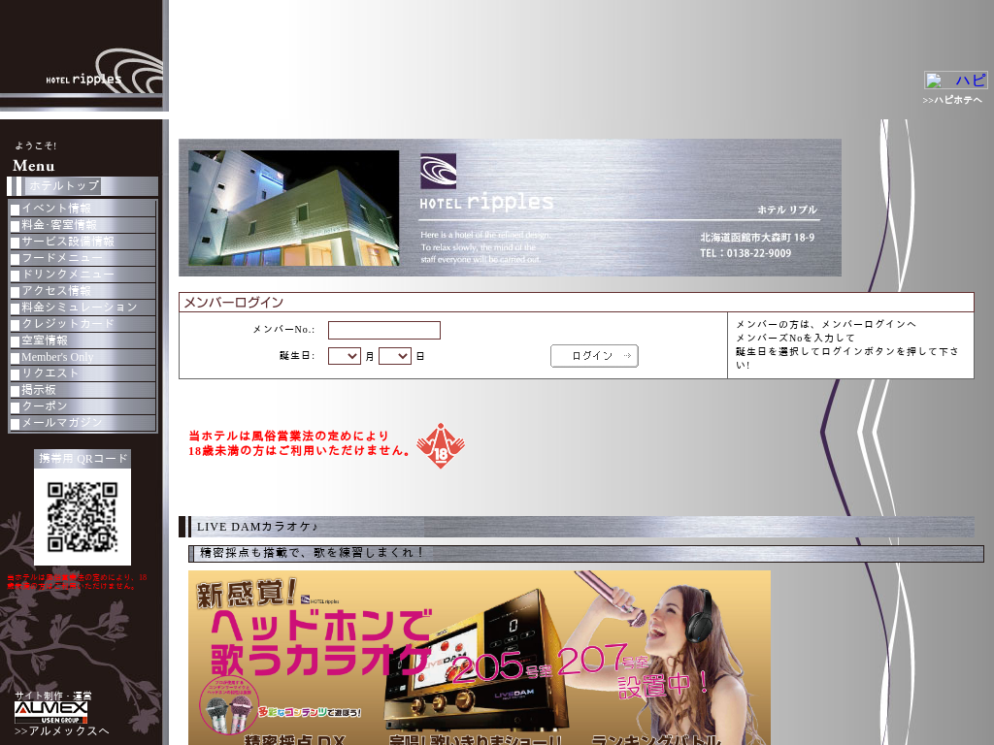Click the Menu heading in sidebar
Viewport: 994px width, 745px height.
[x=34, y=166]
